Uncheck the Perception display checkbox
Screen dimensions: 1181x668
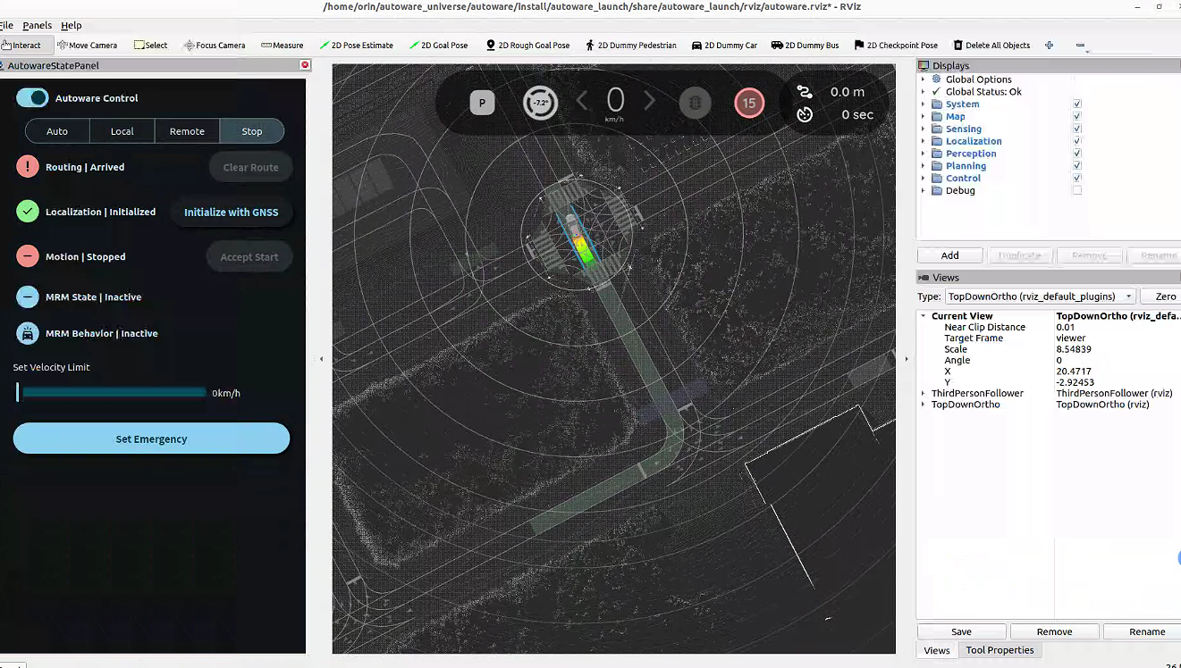(1076, 154)
